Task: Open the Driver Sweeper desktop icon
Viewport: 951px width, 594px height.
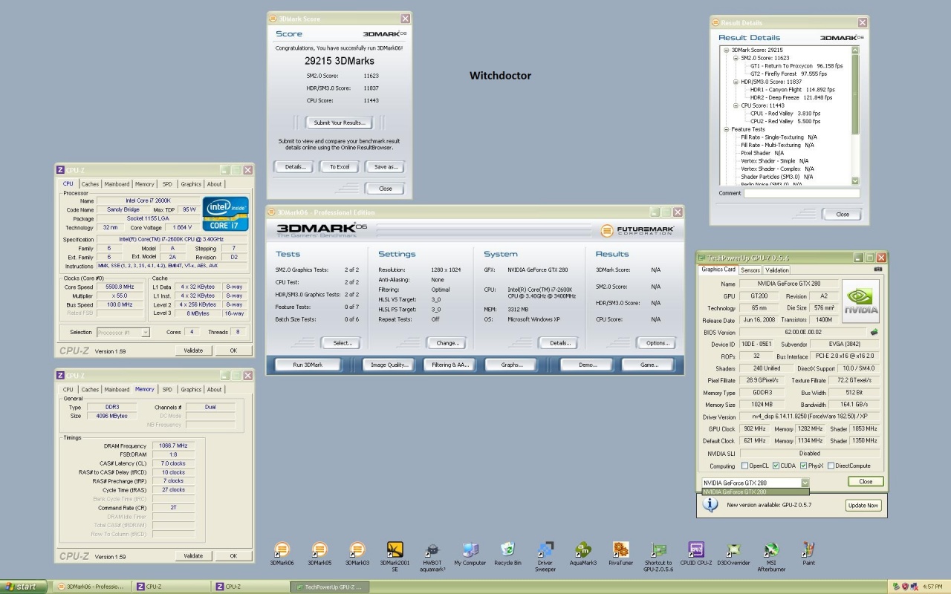Action: (x=545, y=550)
